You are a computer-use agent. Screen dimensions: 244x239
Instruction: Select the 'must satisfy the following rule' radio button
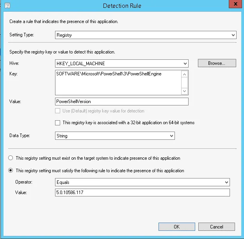coord(11,170)
